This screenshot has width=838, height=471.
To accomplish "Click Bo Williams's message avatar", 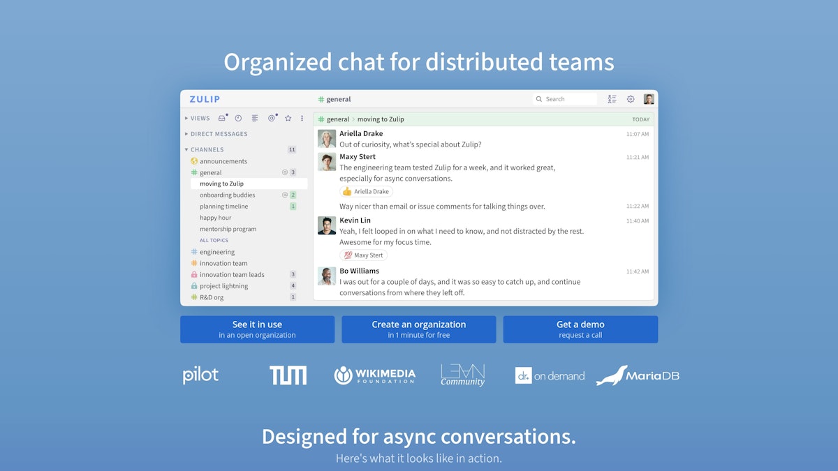I will coord(327,276).
